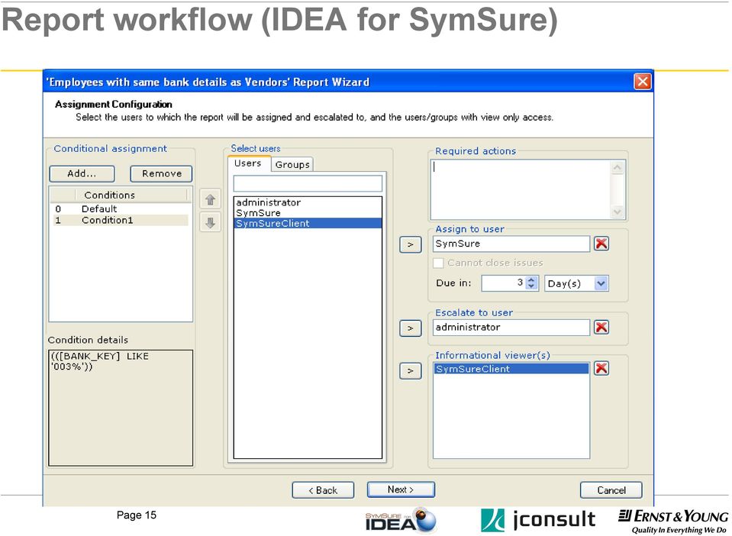The width and height of the screenshot is (732, 536).
Task: Select the Condition1 row
Action: (120, 220)
